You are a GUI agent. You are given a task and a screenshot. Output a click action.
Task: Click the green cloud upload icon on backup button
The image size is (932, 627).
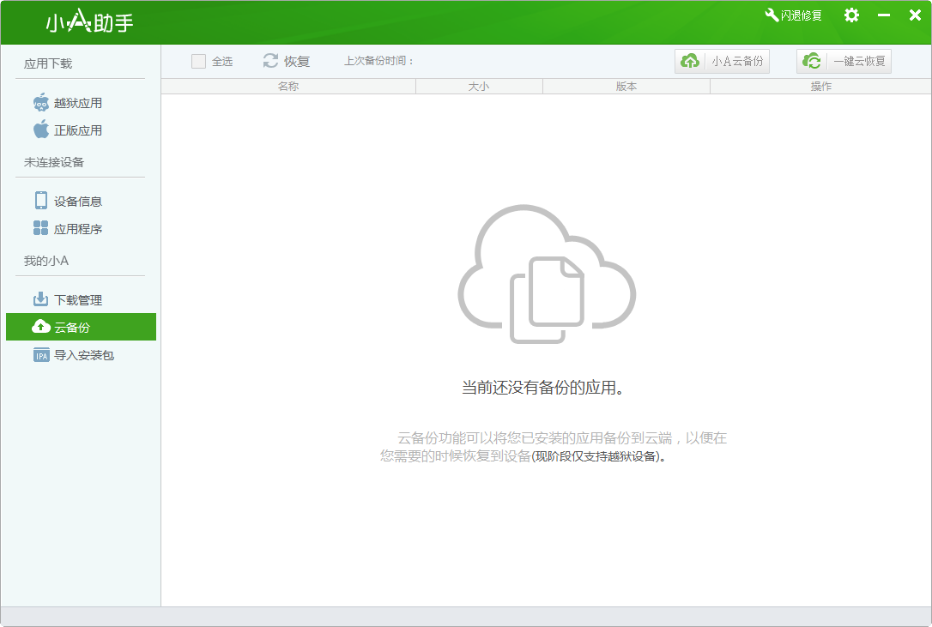click(x=690, y=61)
